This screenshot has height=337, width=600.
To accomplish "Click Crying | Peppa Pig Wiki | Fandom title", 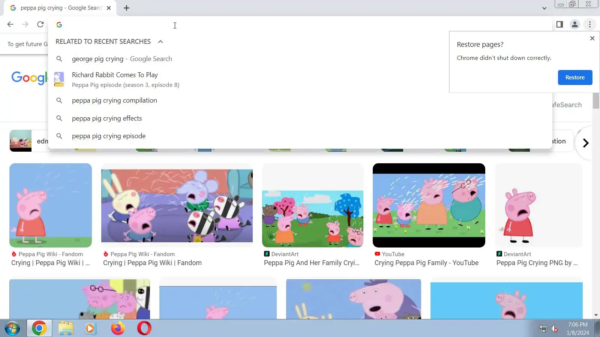I will 152,263.
